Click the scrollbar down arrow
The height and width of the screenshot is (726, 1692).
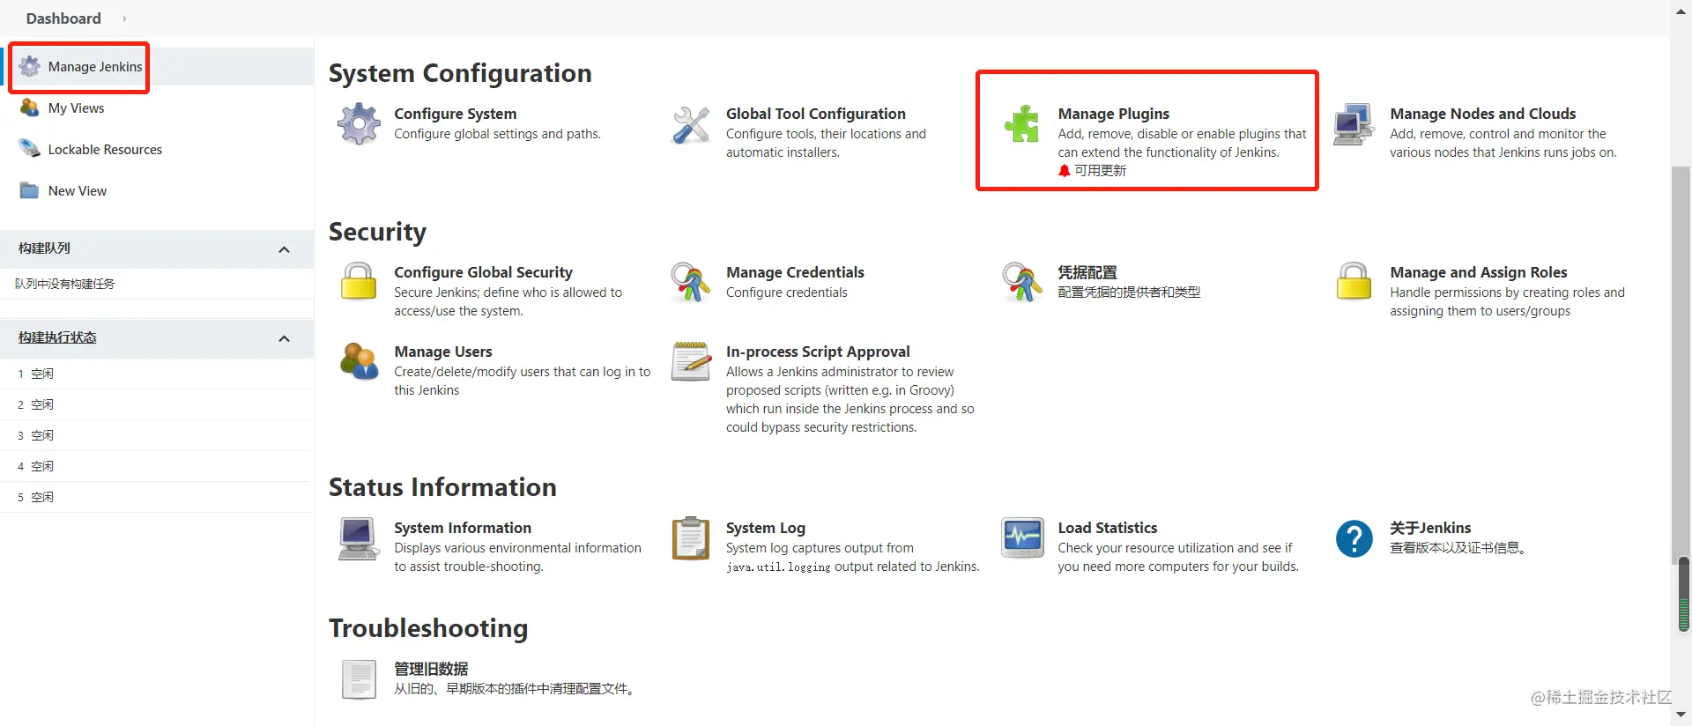tap(1681, 715)
